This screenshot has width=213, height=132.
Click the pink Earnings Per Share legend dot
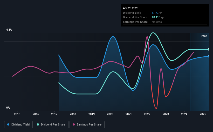coord(74,124)
